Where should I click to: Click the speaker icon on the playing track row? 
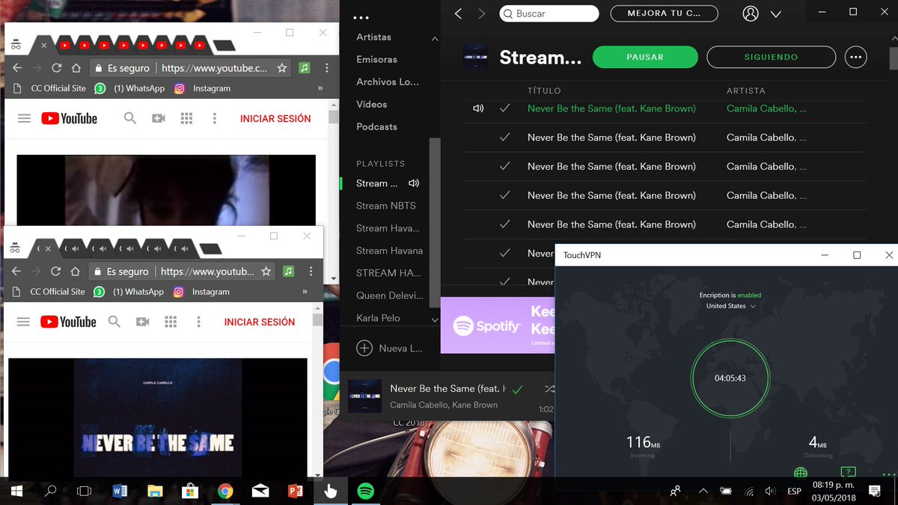(x=478, y=108)
